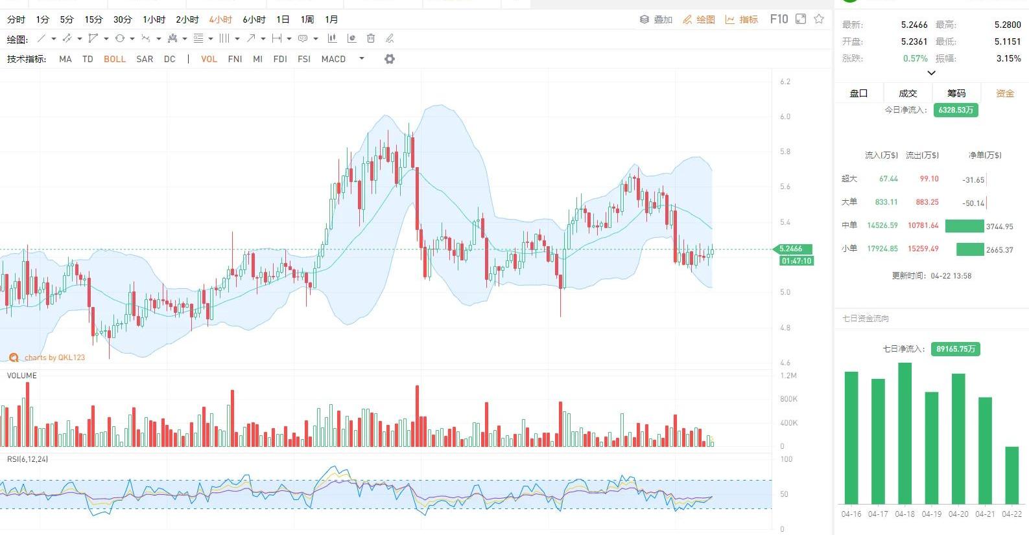This screenshot has width=1029, height=535.
Task: Switch to 1日 timeframe
Action: click(x=283, y=19)
